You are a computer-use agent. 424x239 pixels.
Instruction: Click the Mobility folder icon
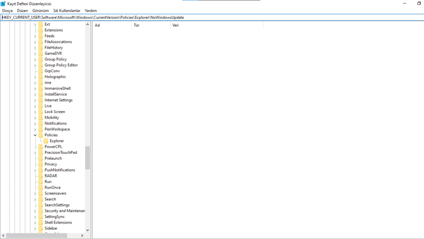pyautogui.click(x=41, y=118)
